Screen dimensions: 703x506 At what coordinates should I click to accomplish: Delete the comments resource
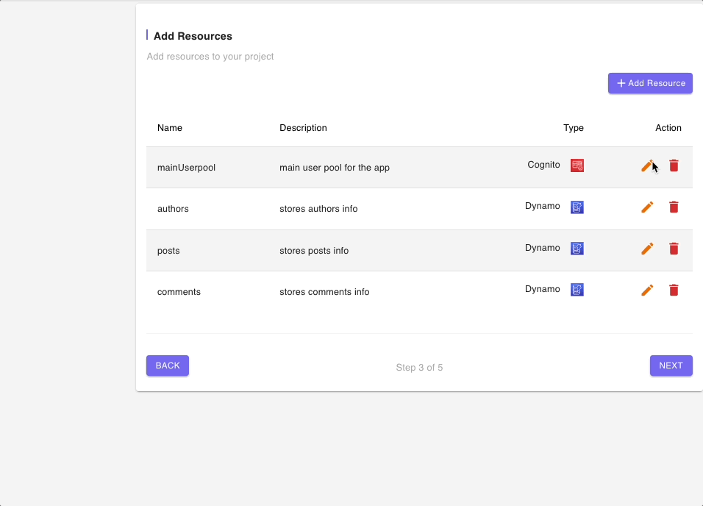click(674, 291)
